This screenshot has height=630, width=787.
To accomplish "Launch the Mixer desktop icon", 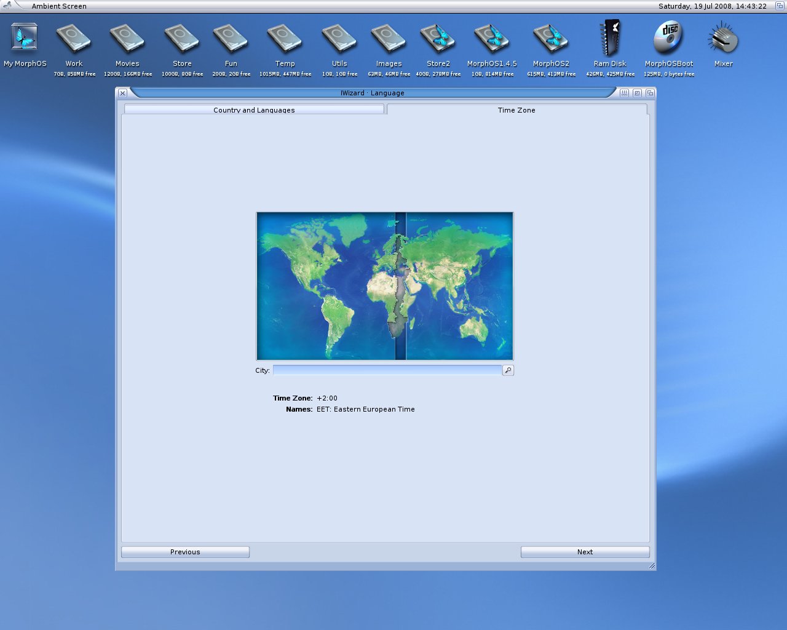I will [723, 38].
